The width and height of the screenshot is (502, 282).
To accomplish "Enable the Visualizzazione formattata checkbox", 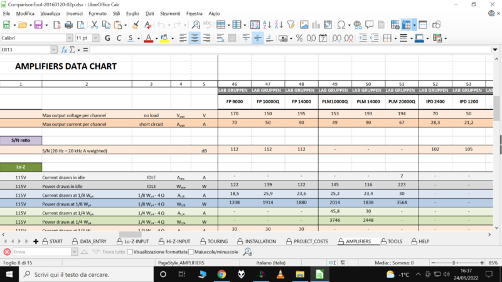I will point(130,252).
